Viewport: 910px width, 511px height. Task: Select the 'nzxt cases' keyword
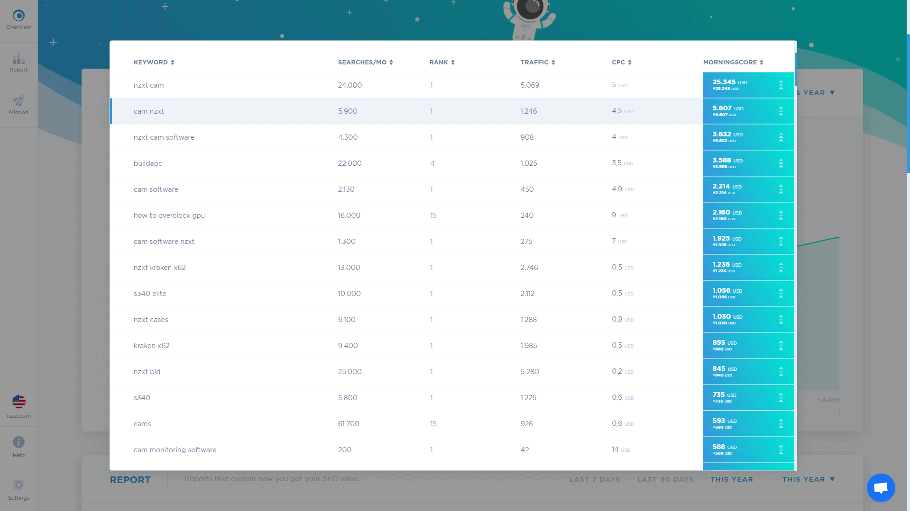coord(151,320)
